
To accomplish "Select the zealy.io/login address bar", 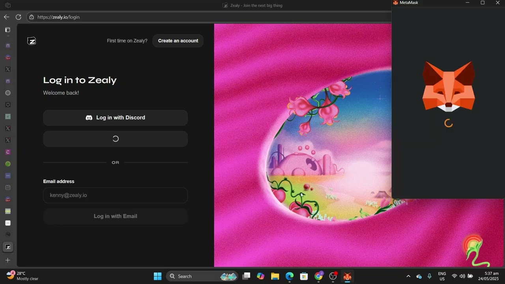I will 209,17.
